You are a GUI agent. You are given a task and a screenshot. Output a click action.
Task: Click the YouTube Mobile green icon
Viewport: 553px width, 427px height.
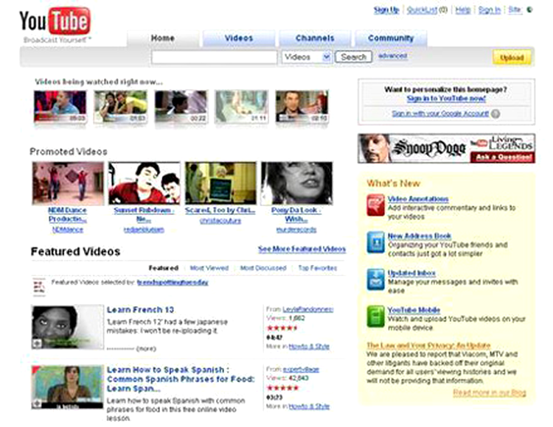click(375, 316)
